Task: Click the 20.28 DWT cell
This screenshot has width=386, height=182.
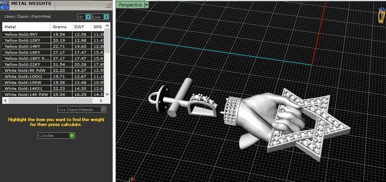Action: (x=82, y=64)
